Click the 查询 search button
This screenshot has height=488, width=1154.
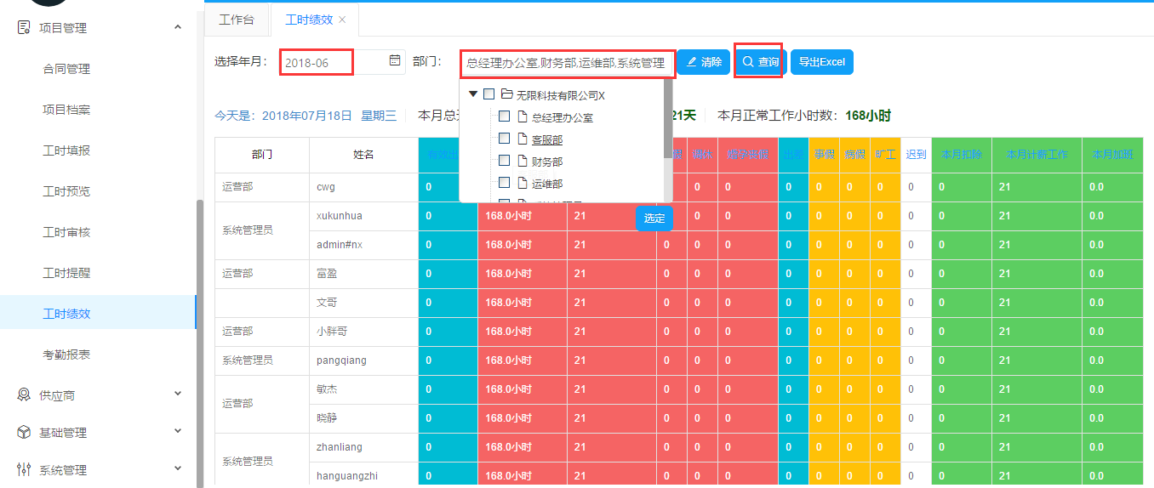click(760, 62)
